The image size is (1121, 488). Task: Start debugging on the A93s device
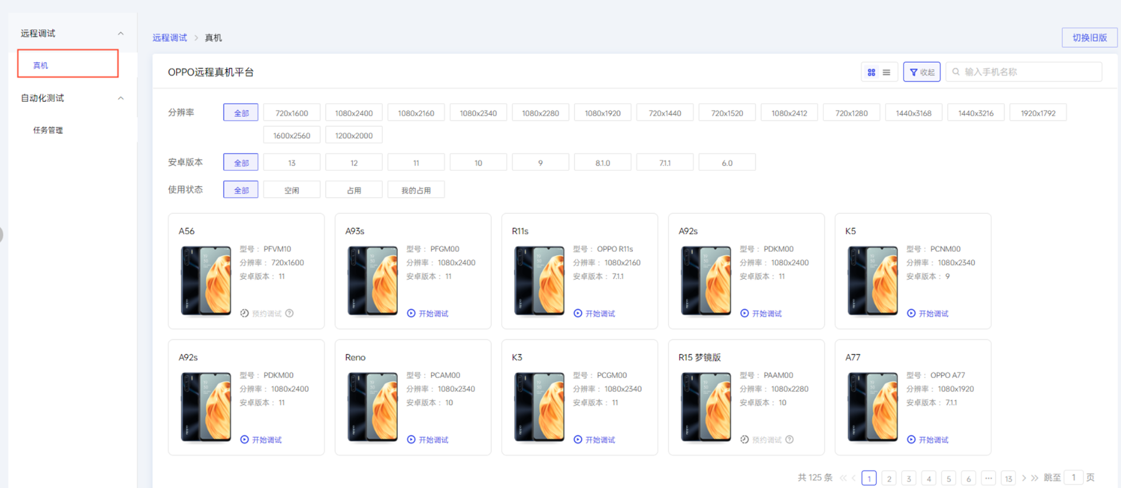click(x=428, y=314)
